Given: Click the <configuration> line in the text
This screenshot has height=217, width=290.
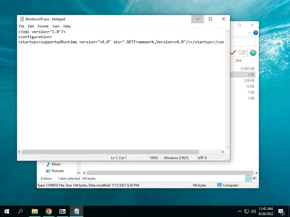Looking at the screenshot, I should point(35,37).
